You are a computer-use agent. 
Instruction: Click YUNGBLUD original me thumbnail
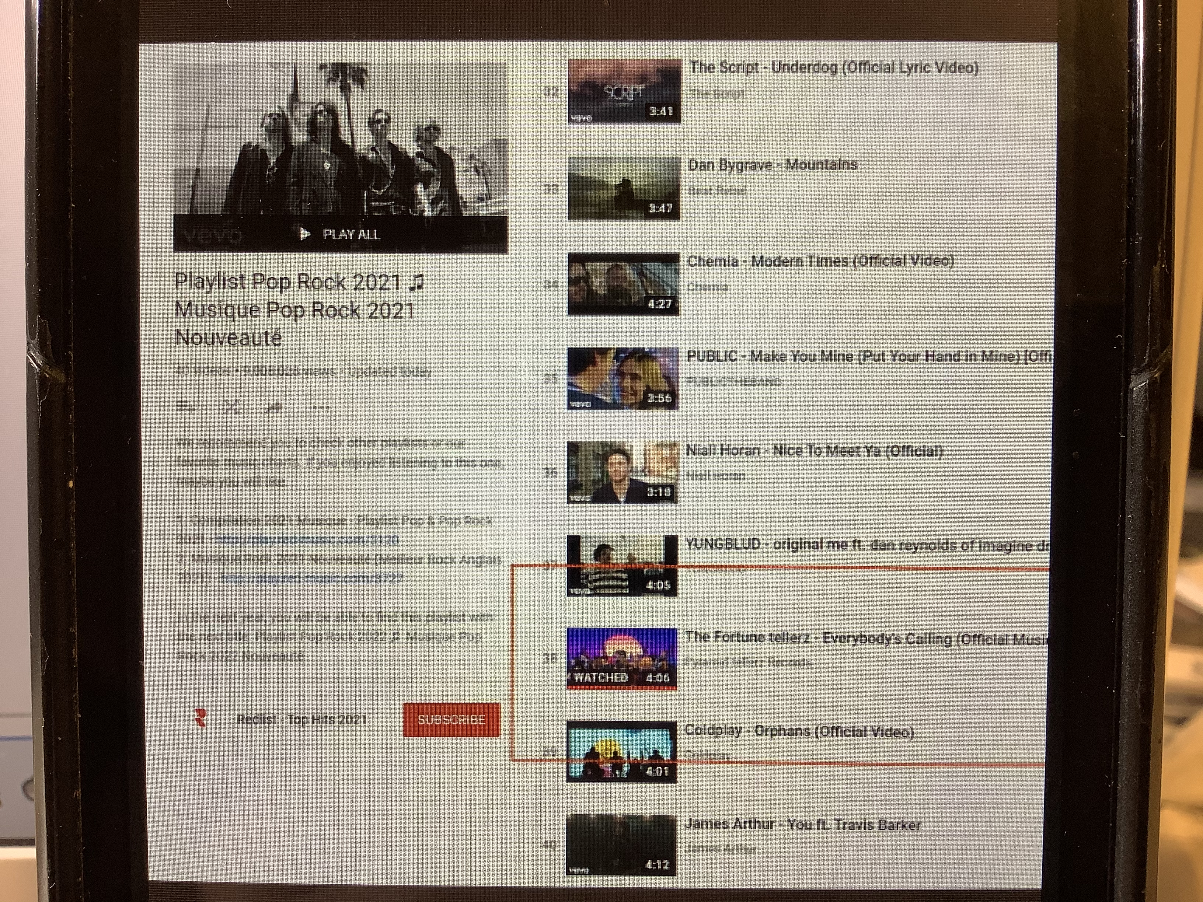[x=622, y=566]
